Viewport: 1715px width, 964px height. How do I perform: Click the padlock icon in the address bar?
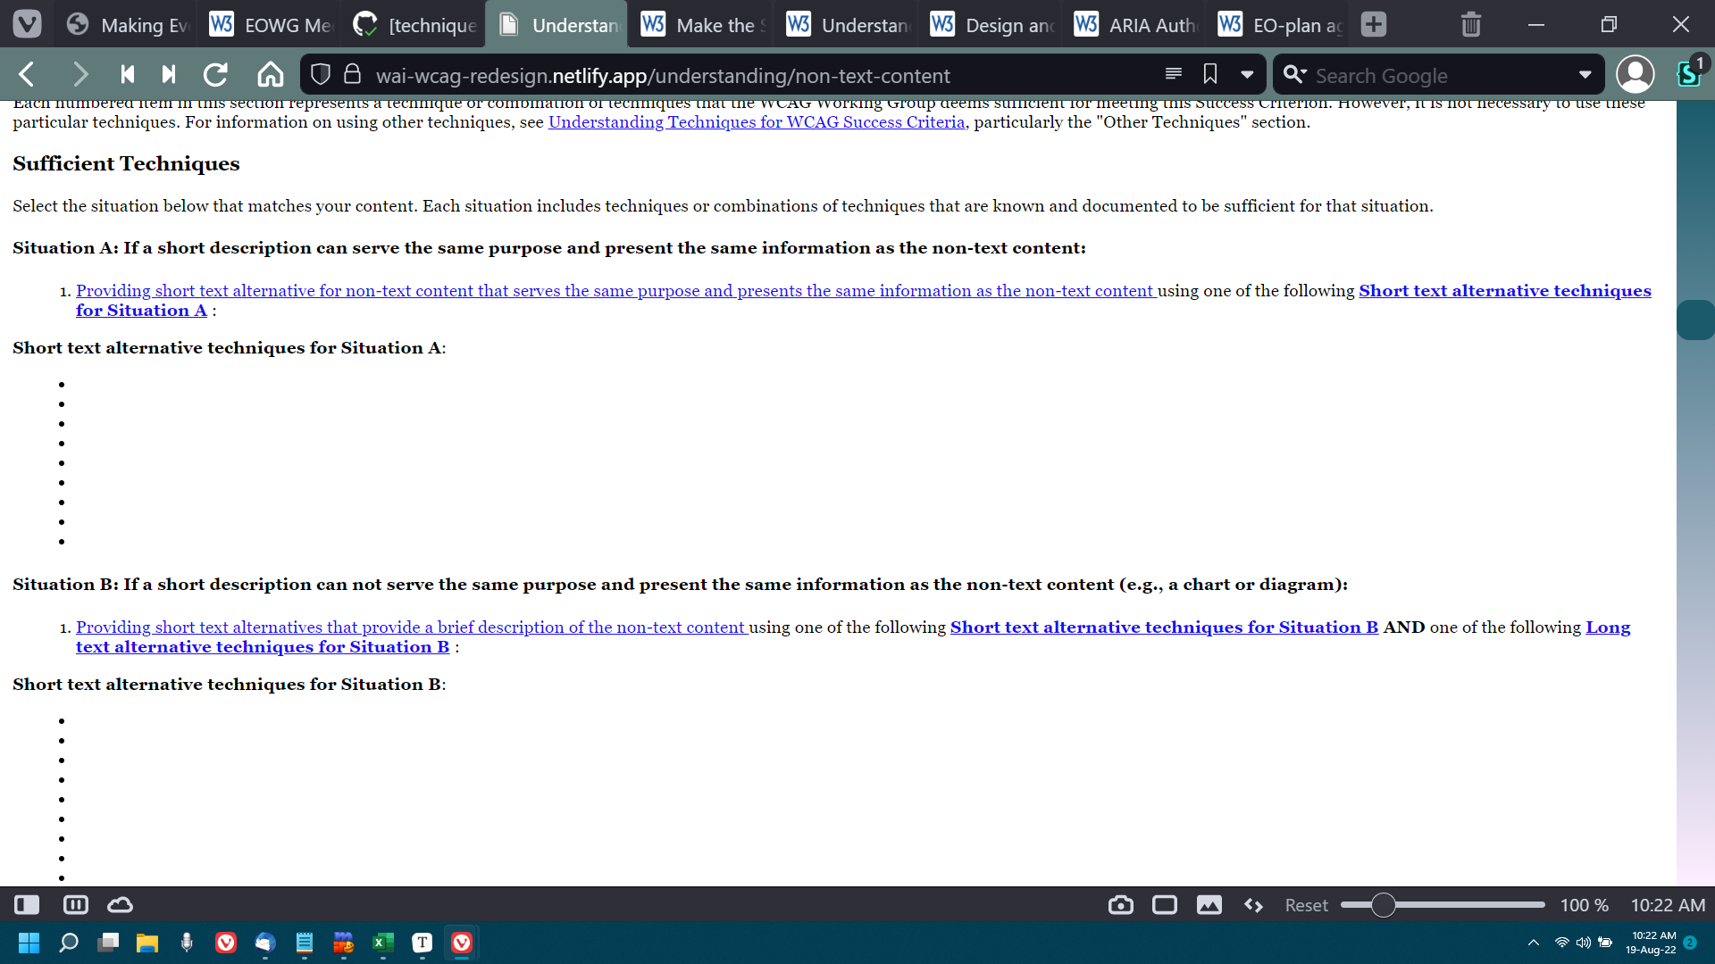pyautogui.click(x=351, y=74)
